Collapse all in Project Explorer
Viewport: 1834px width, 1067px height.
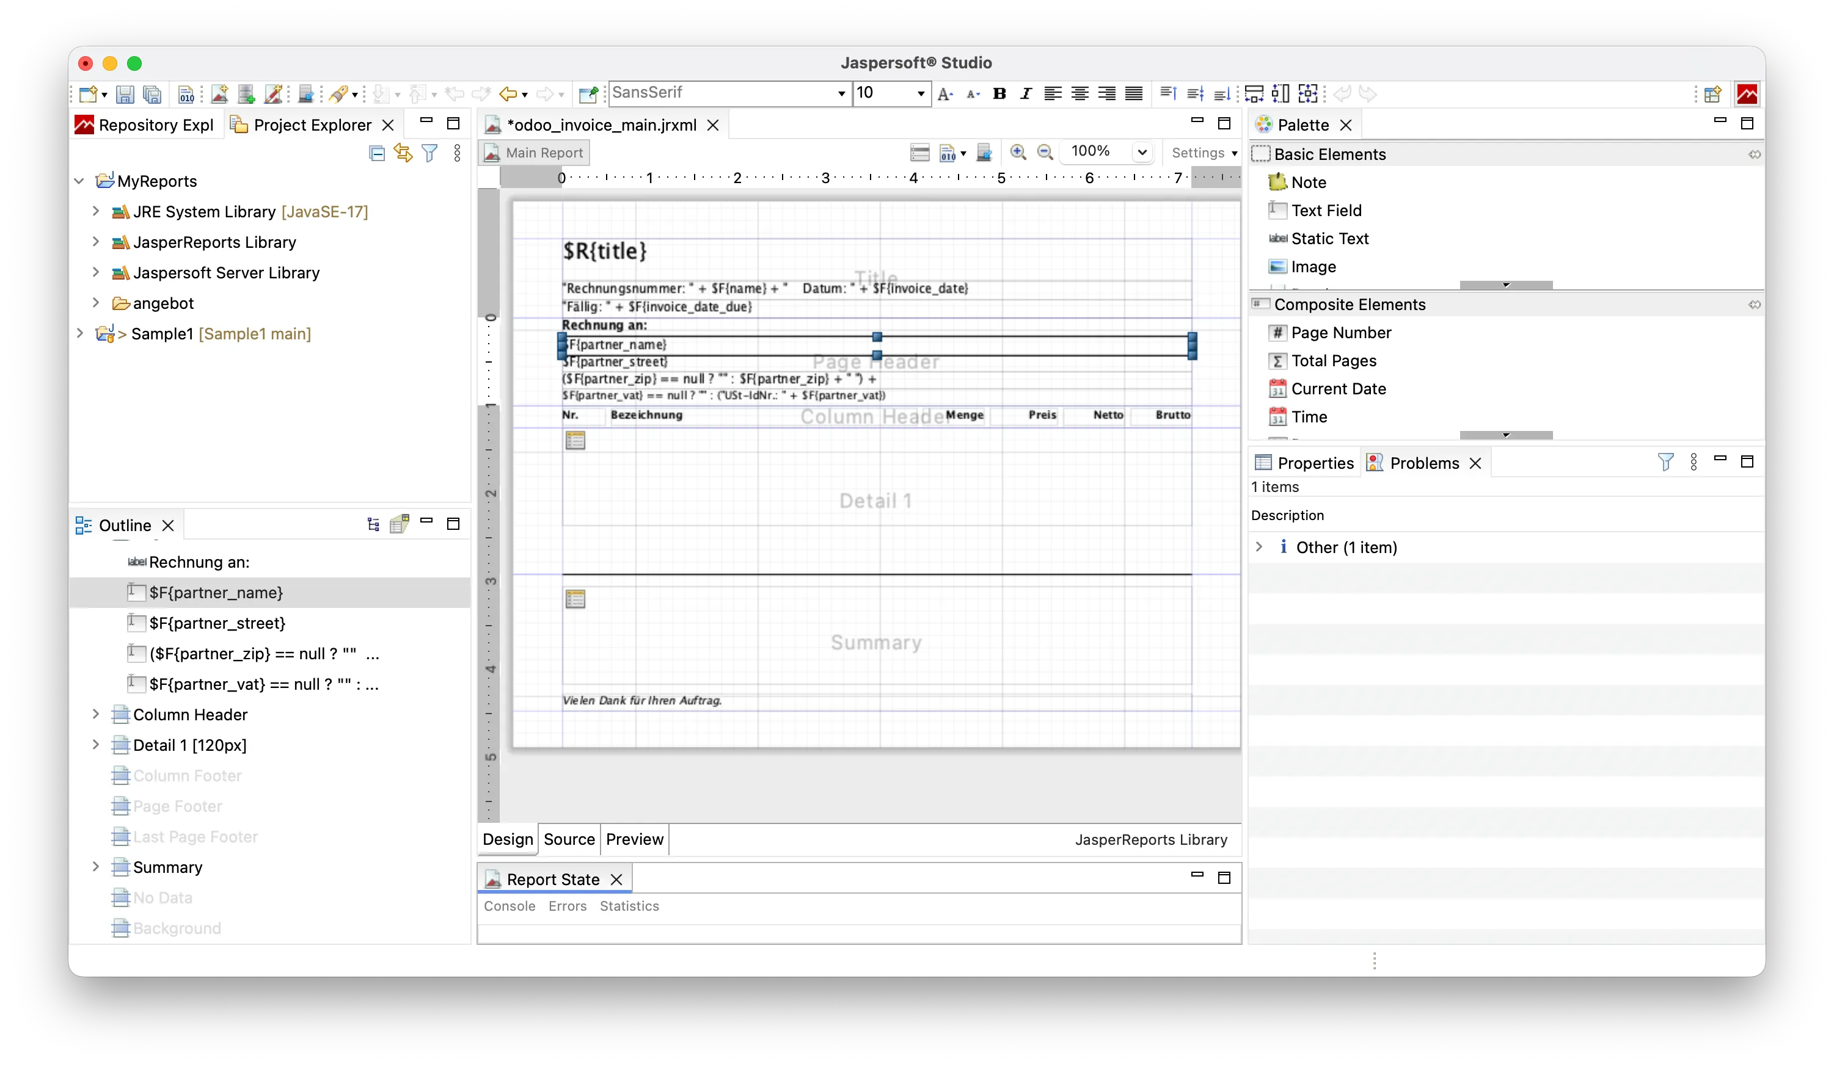pos(377,153)
